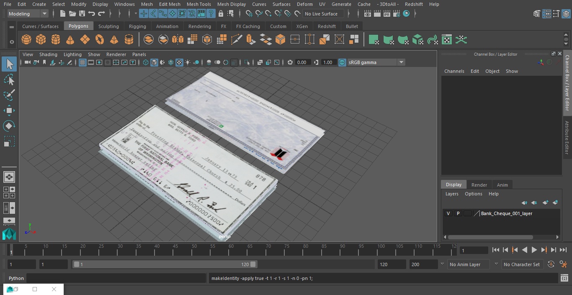The height and width of the screenshot is (295, 572).
Task: Toggle visibility V of Bank_Cheque_001_layer
Action: click(x=448, y=213)
